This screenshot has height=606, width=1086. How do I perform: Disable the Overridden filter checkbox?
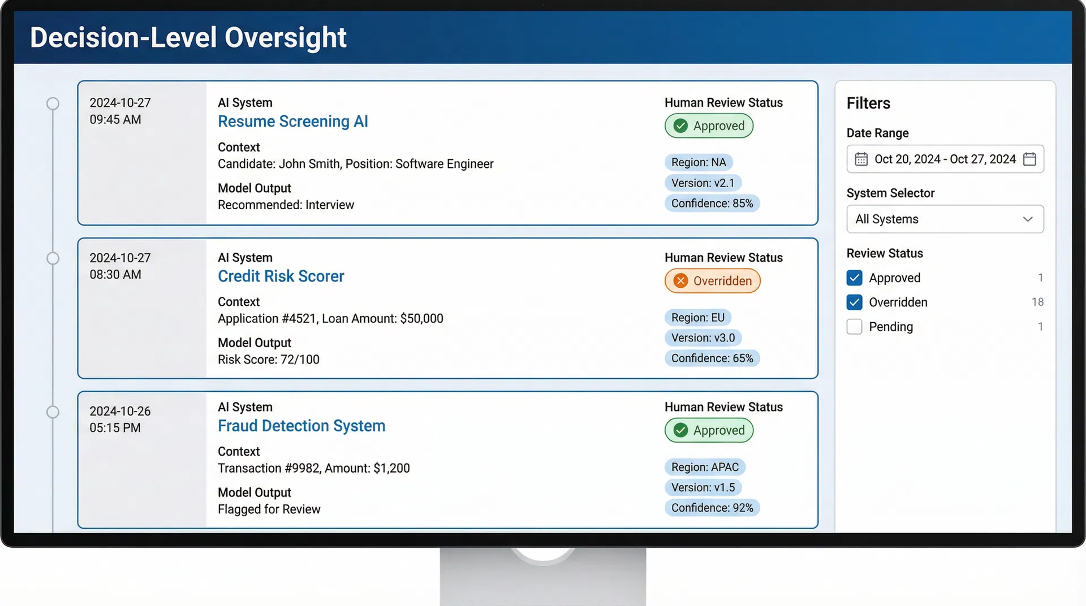tap(855, 302)
